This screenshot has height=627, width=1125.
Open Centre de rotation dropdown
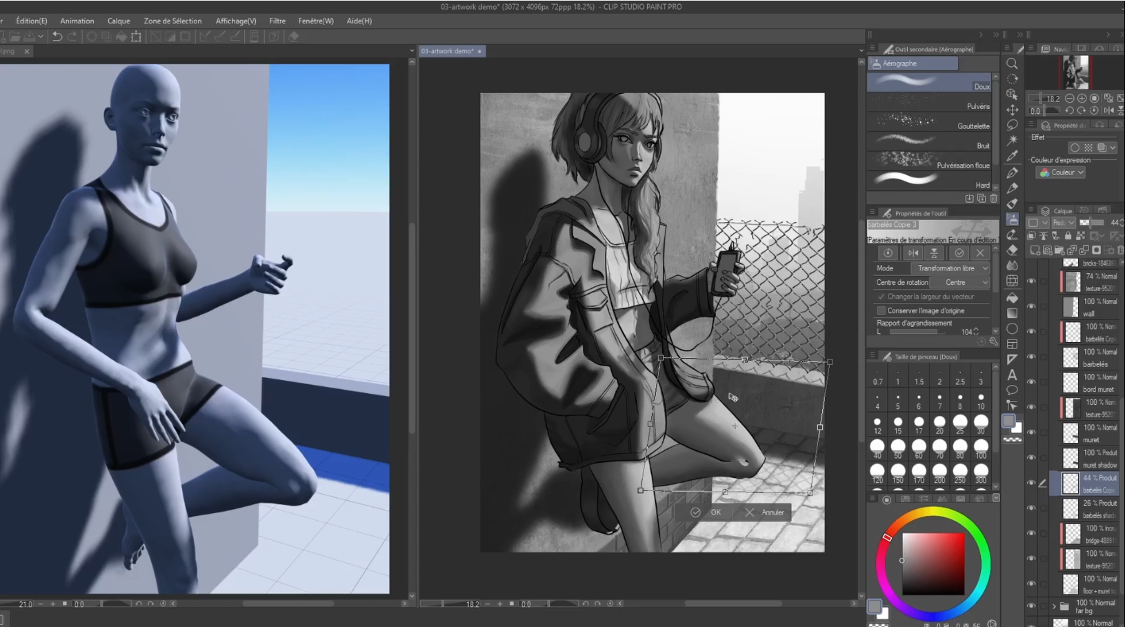pos(960,283)
